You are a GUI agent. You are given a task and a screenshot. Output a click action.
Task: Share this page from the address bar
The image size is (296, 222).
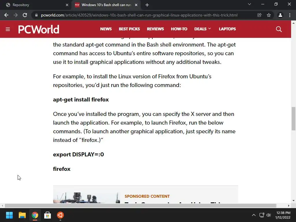260,15
